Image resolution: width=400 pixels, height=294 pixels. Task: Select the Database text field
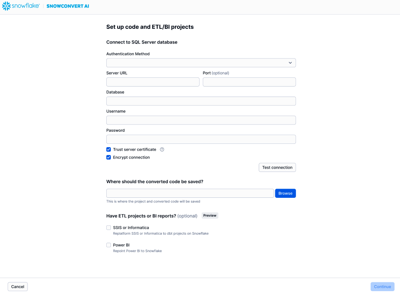201,101
